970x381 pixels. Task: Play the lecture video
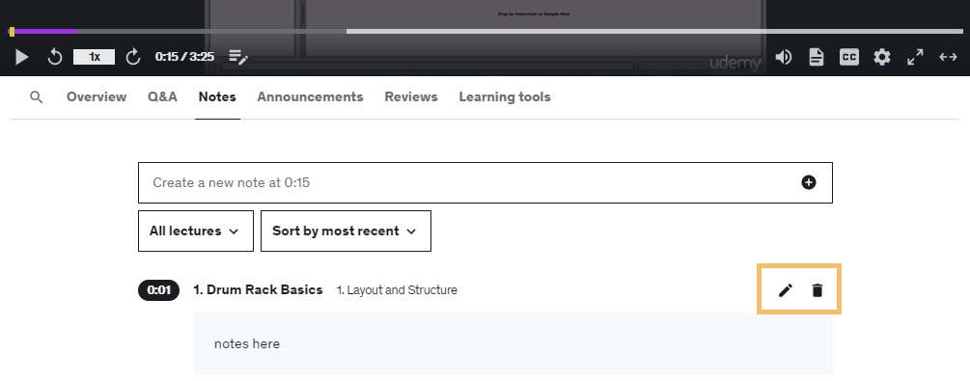pos(21,57)
